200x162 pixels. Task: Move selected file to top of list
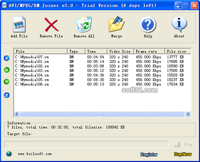tap(7, 58)
